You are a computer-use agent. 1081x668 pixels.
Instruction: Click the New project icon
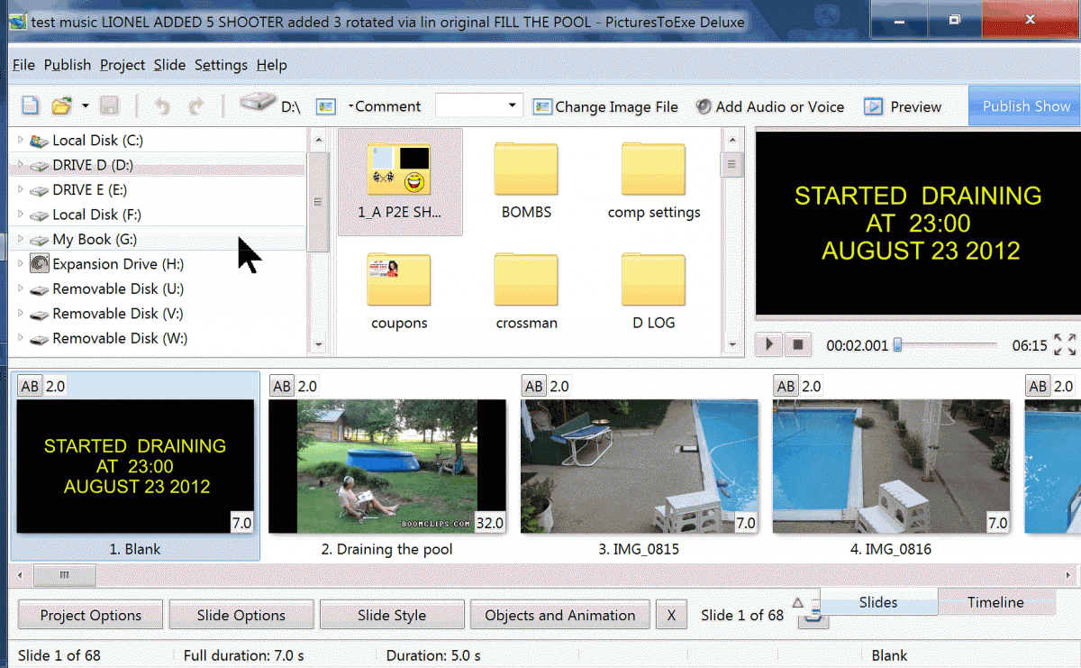[x=31, y=106]
